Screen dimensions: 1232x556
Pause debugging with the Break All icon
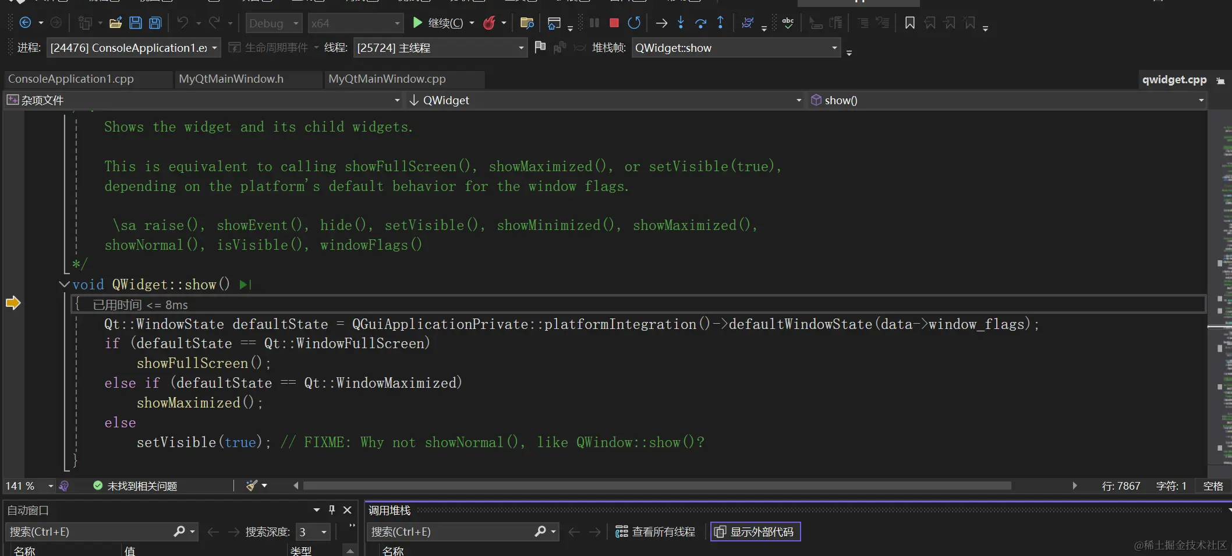coord(594,23)
